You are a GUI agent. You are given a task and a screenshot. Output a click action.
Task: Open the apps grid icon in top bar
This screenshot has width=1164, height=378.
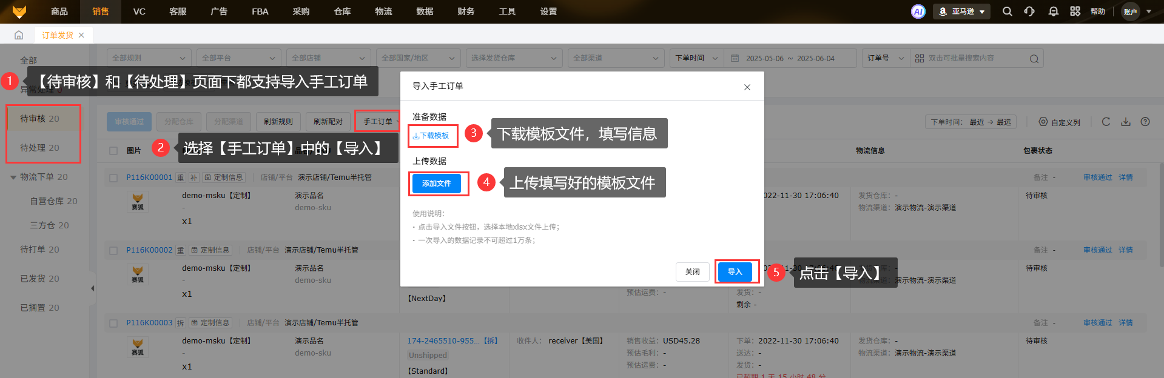tap(1075, 12)
